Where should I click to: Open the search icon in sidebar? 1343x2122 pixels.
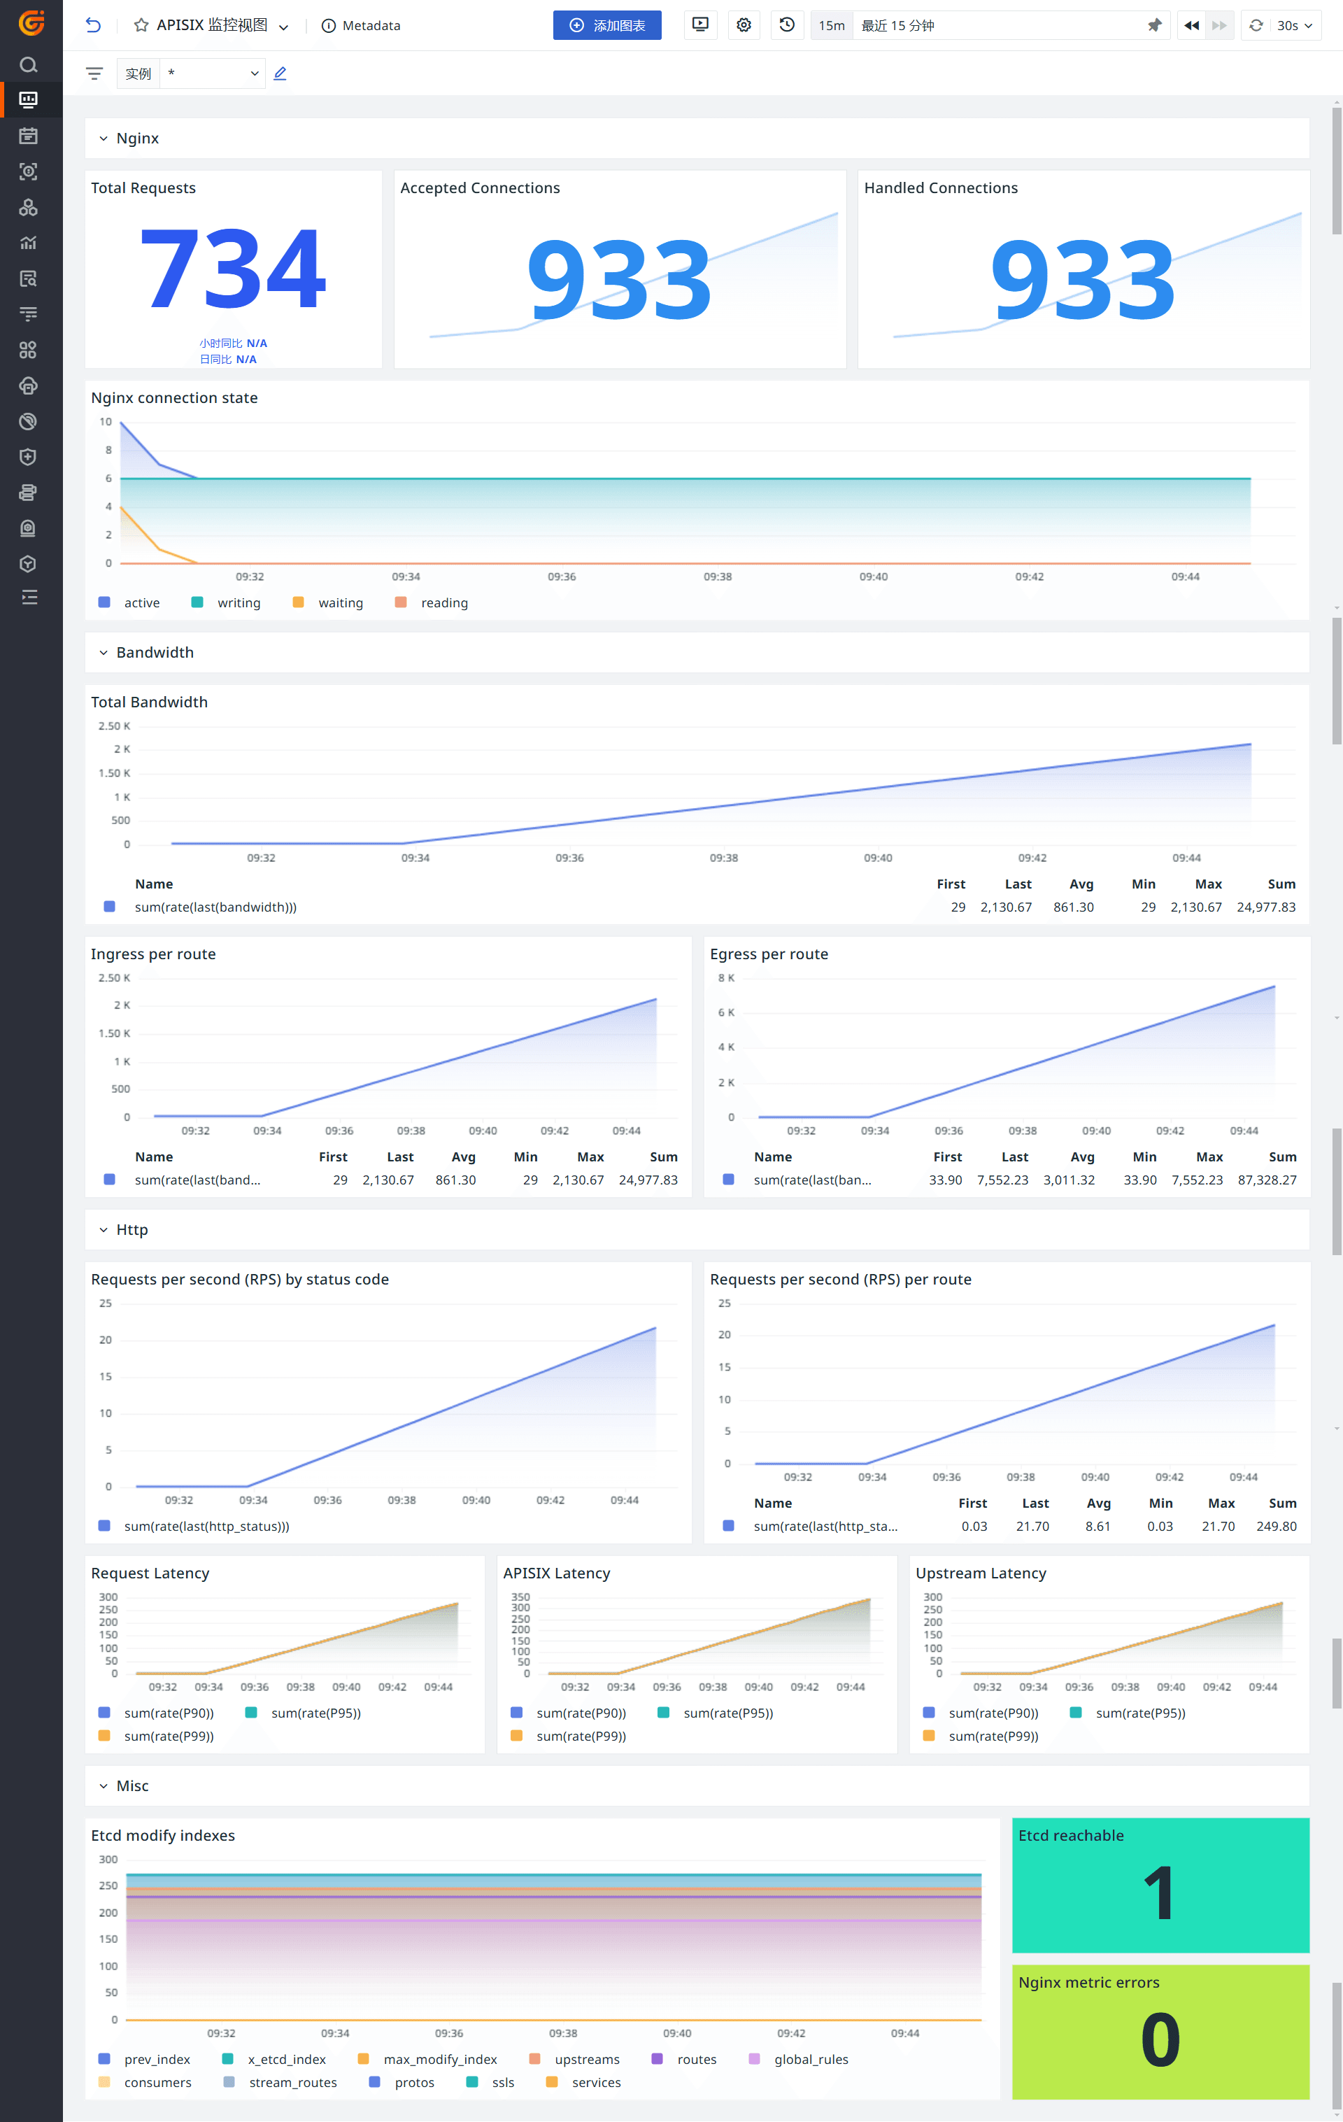click(28, 65)
